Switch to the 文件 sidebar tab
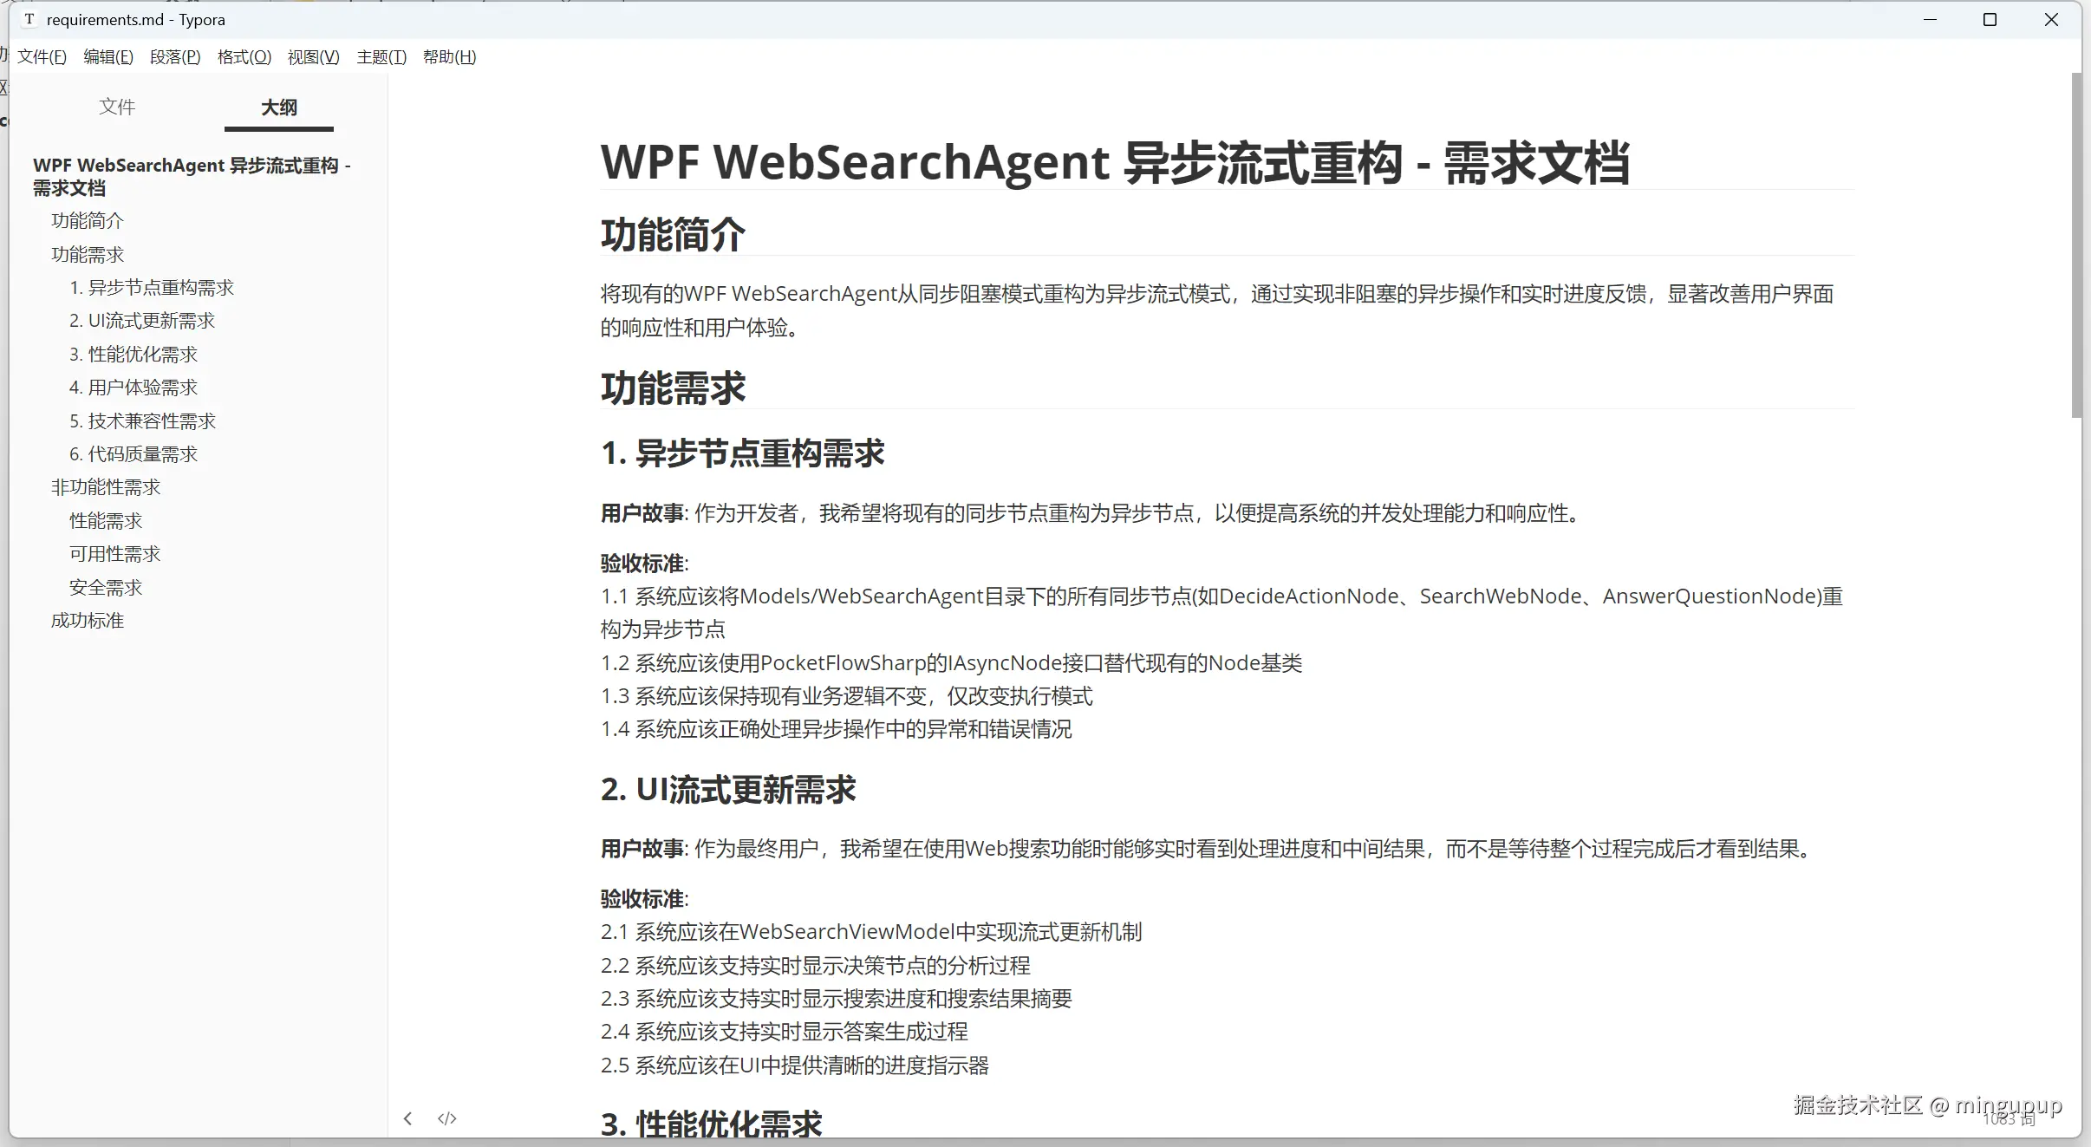The image size is (2091, 1147). [x=117, y=107]
